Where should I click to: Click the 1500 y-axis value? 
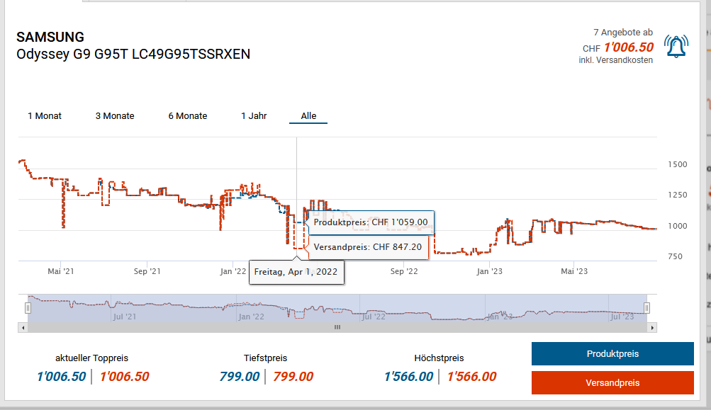tap(678, 164)
